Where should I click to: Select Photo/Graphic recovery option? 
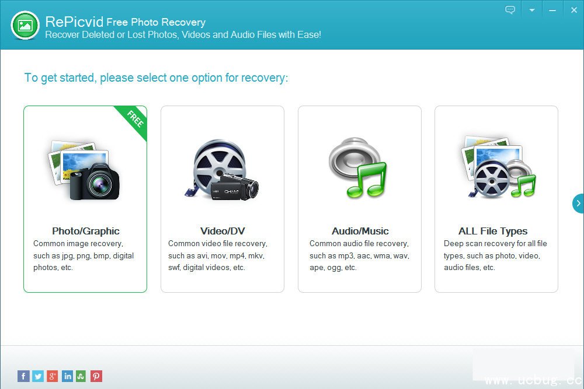[85, 199]
